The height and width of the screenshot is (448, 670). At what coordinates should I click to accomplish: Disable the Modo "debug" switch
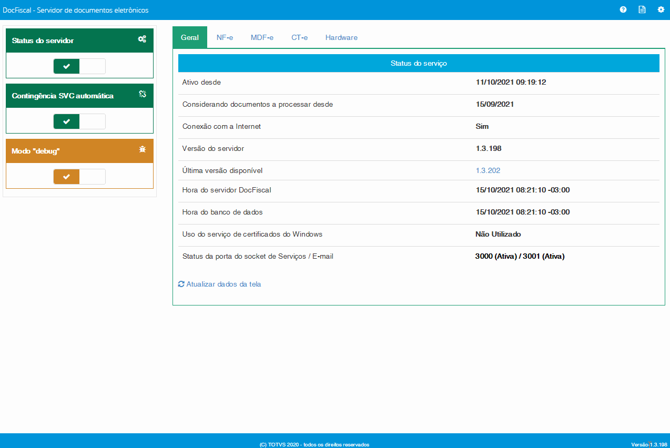pyautogui.click(x=79, y=177)
